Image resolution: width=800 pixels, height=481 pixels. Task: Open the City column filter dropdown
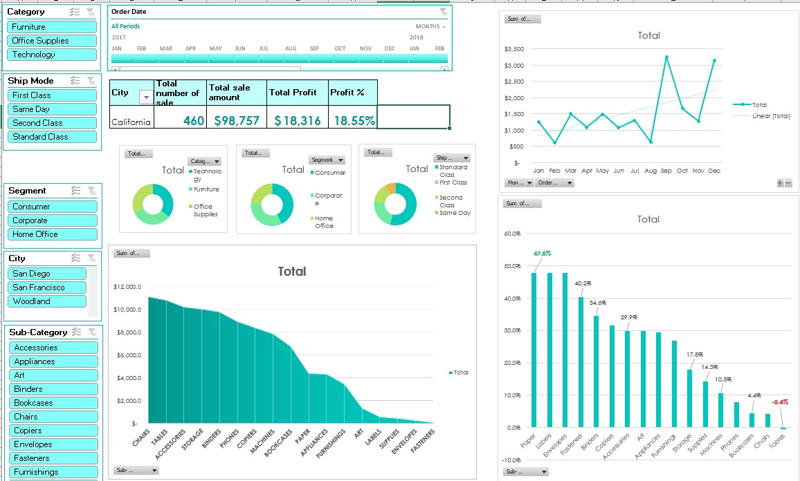pyautogui.click(x=145, y=97)
